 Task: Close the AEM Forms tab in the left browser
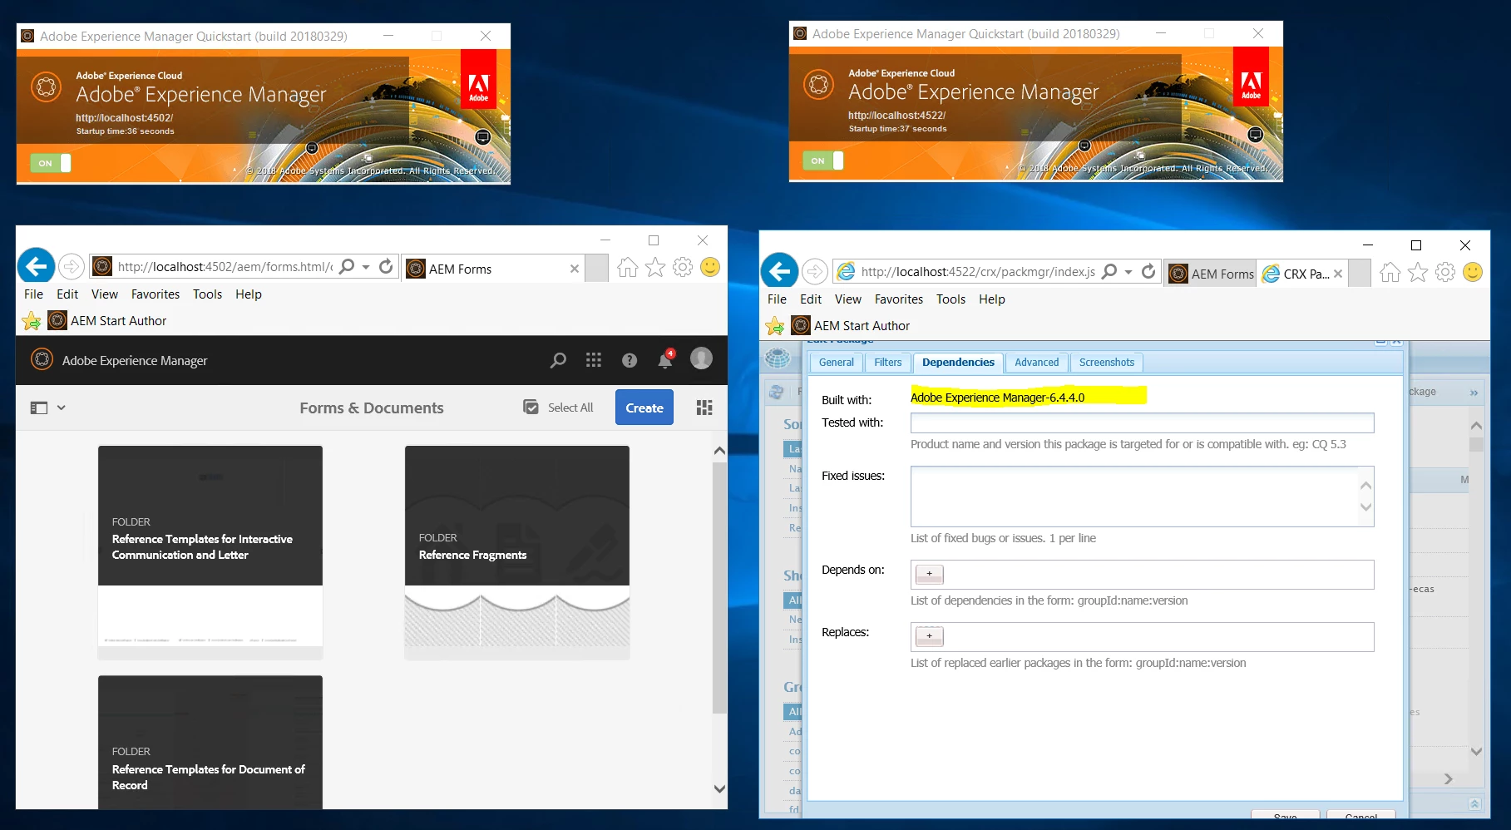pos(574,269)
